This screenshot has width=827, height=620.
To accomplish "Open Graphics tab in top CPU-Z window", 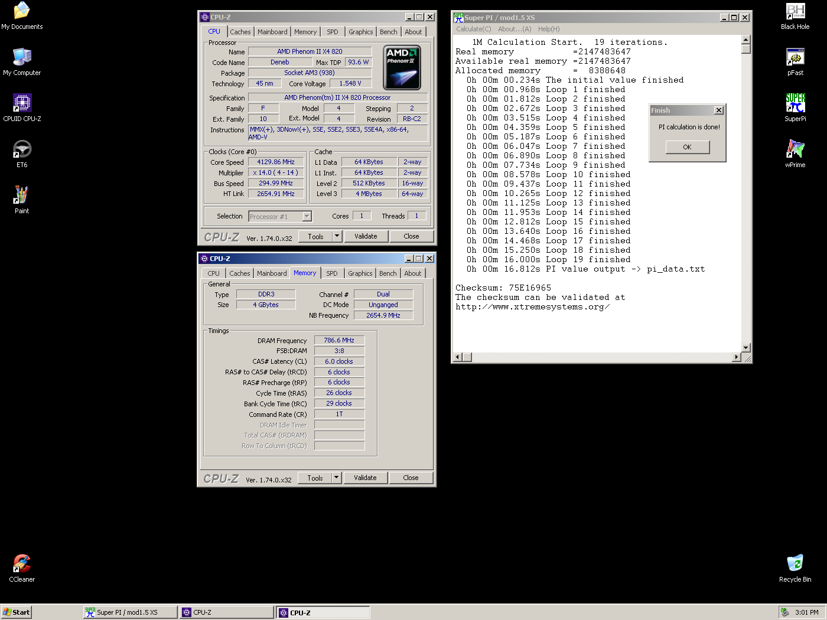I will point(360,32).
